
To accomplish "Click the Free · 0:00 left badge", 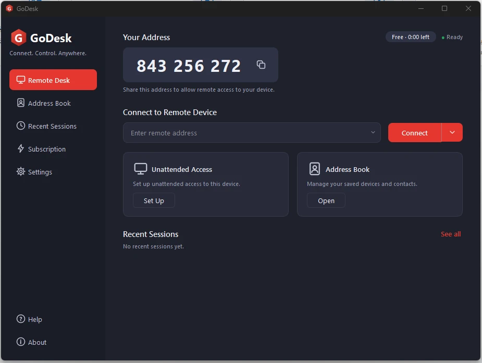I will coord(411,37).
